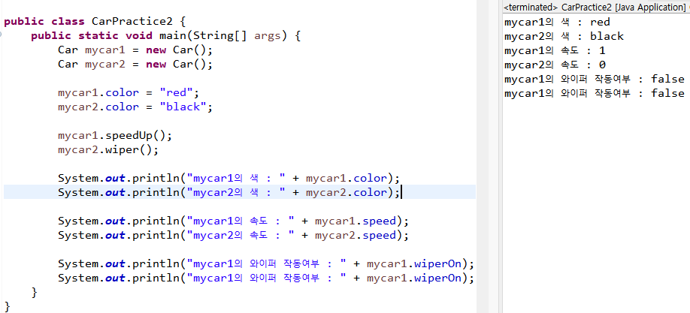Place cursor in the 'public static void main' line
This screenshot has height=313, width=690.
coord(166,35)
